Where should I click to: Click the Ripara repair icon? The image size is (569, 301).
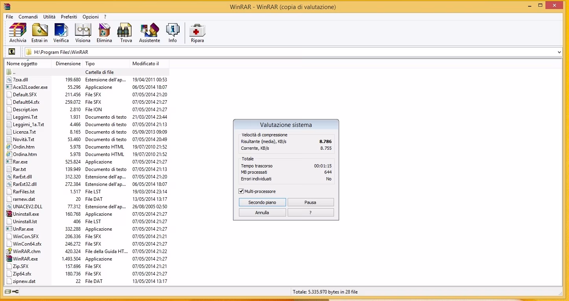click(x=197, y=33)
